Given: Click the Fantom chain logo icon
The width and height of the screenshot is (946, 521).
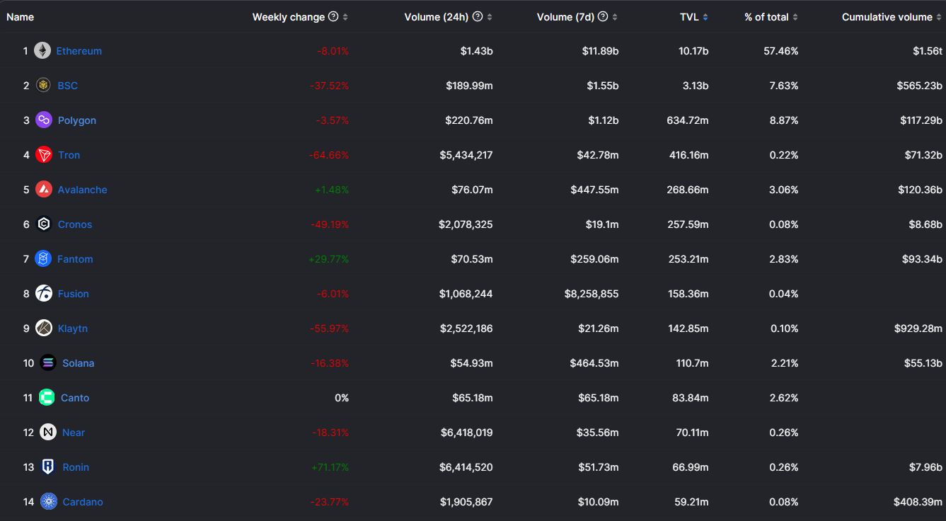Looking at the screenshot, I should pyautogui.click(x=43, y=259).
